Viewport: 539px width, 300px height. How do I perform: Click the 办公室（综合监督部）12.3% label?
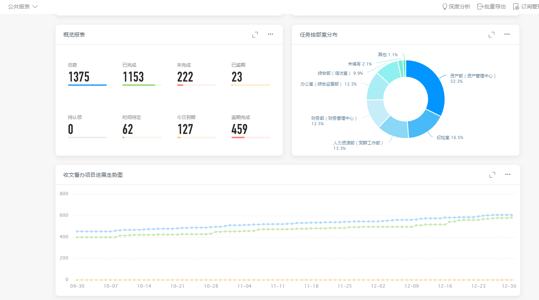click(x=329, y=84)
